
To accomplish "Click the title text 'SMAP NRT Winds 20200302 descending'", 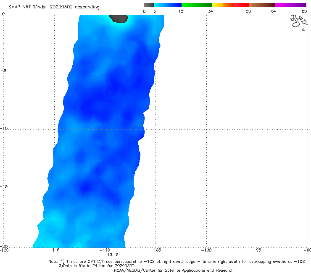I will tap(54, 7).
